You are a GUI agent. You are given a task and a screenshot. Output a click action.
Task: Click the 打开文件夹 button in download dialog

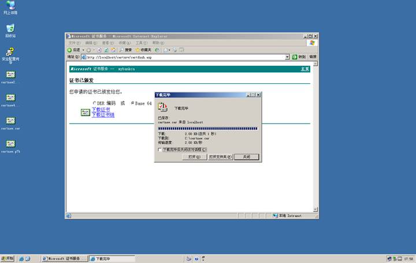pyautogui.click(x=221, y=157)
